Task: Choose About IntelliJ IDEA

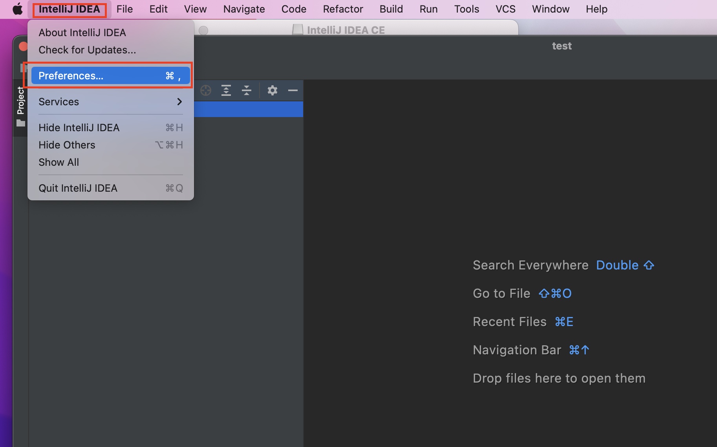Action: tap(82, 33)
